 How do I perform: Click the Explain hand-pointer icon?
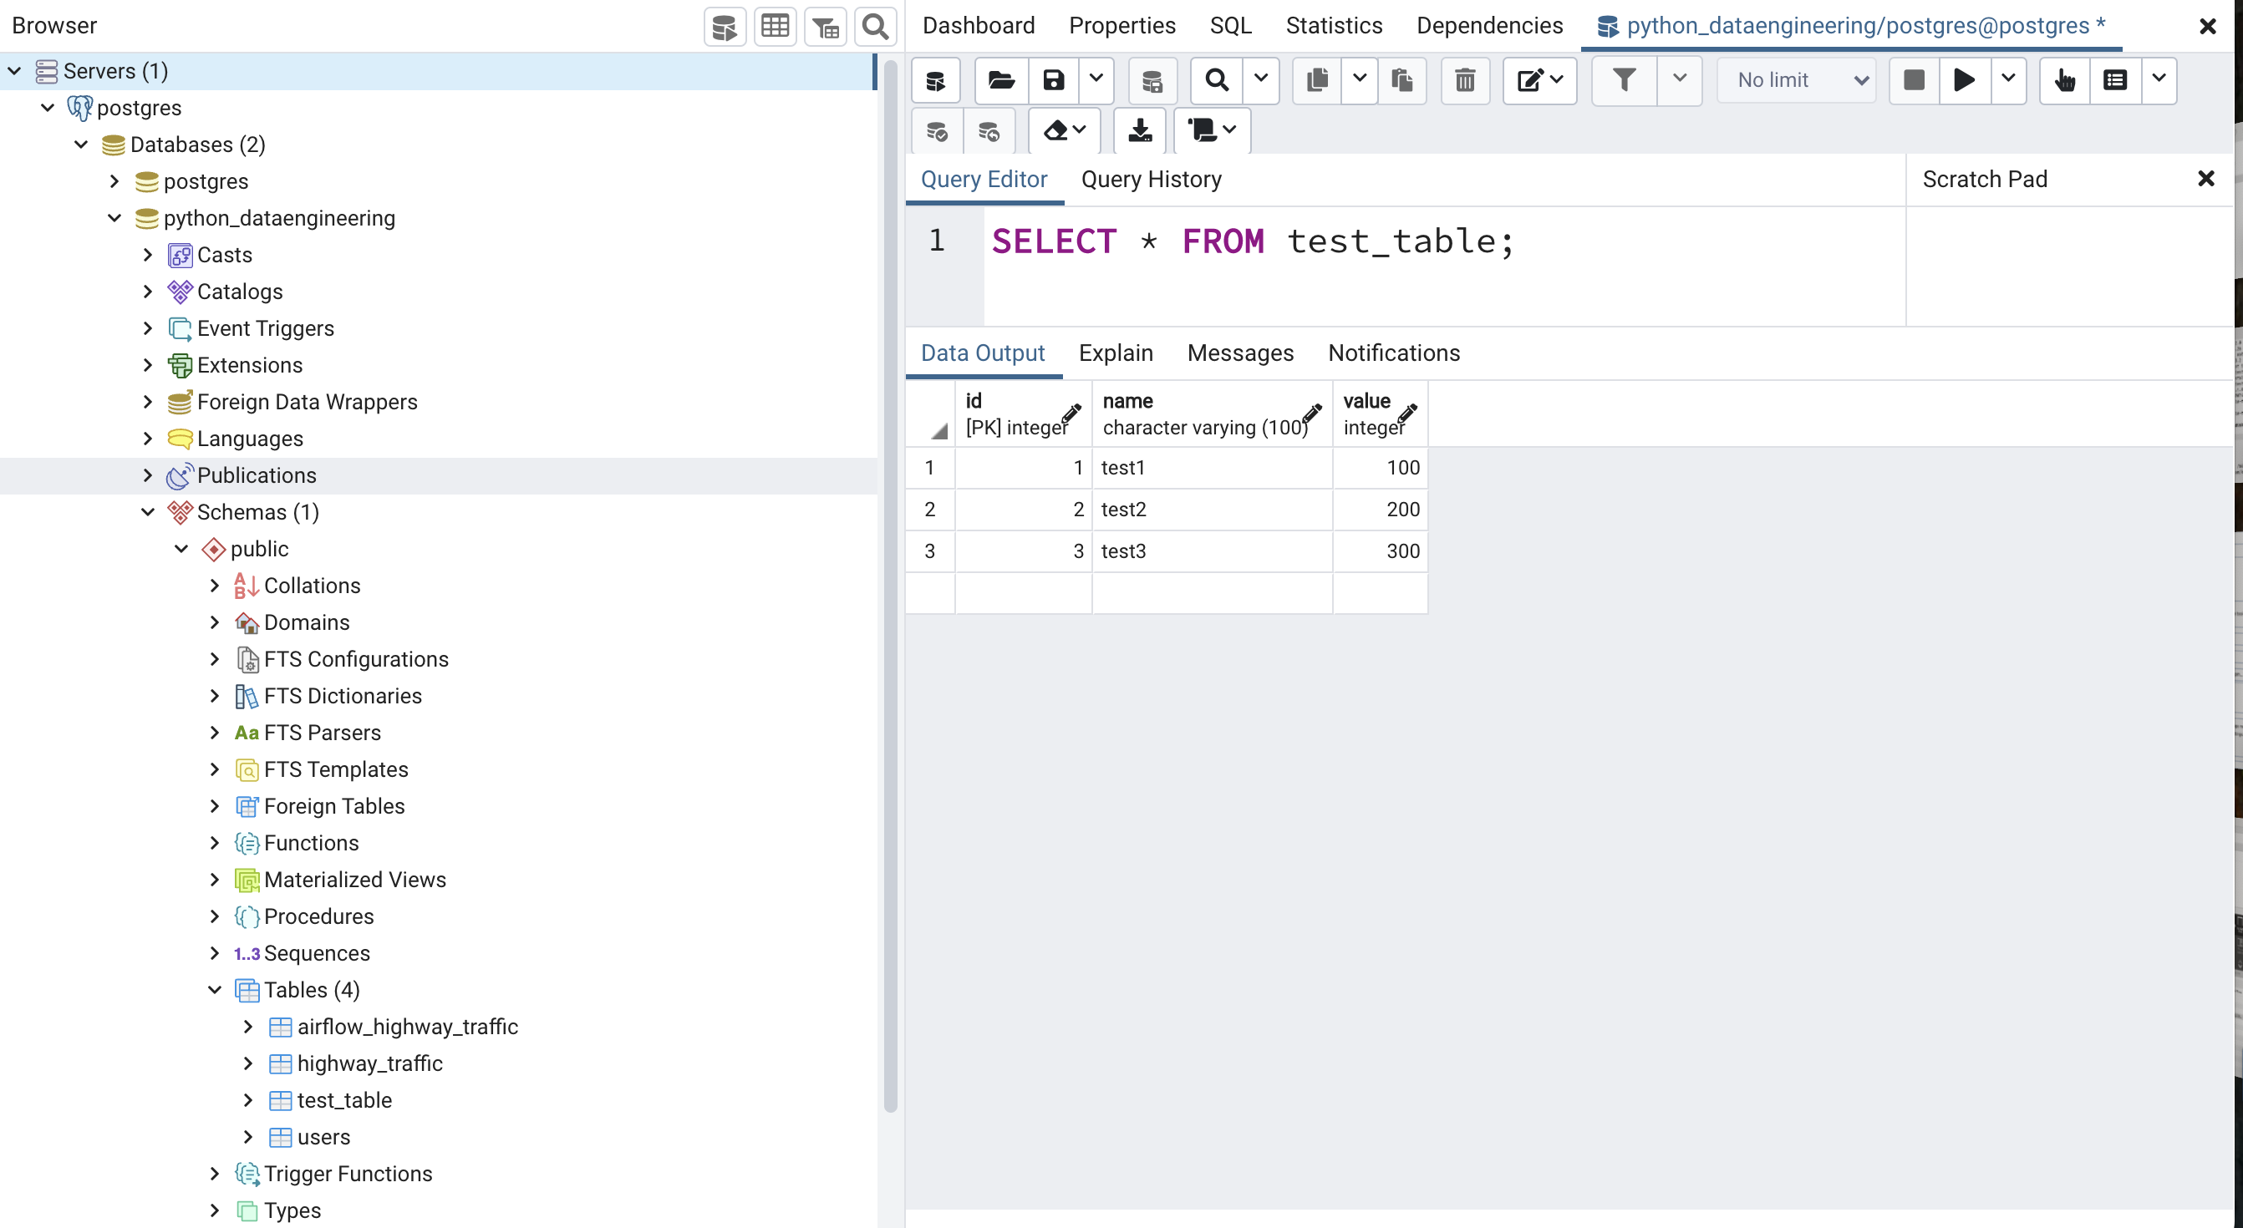(x=2064, y=80)
